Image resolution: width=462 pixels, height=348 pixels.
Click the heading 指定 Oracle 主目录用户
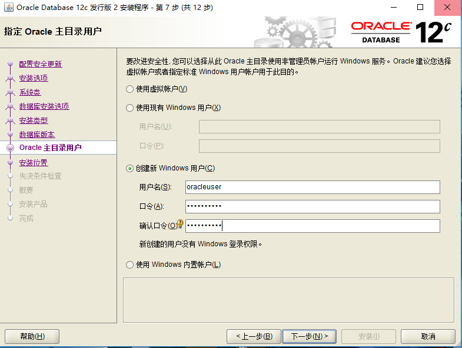pos(53,31)
